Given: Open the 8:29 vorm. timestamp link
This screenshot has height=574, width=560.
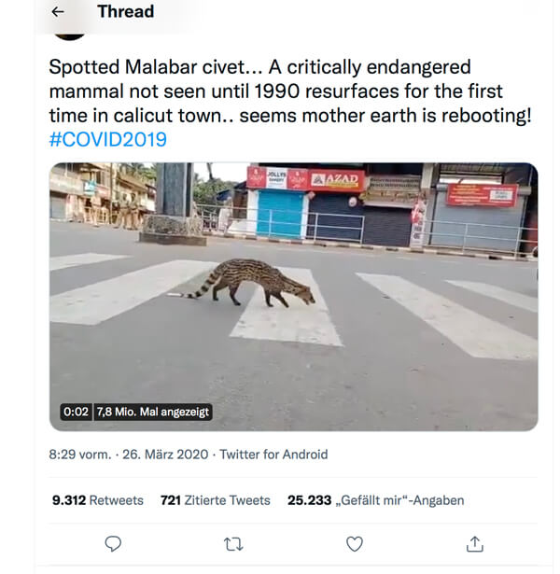Looking at the screenshot, I should (x=78, y=455).
